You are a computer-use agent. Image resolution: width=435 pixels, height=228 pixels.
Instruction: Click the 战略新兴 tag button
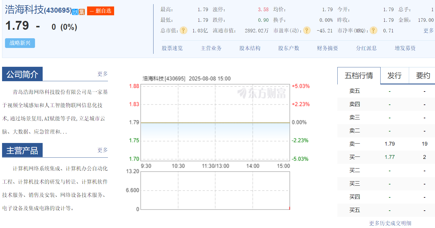tap(20, 43)
